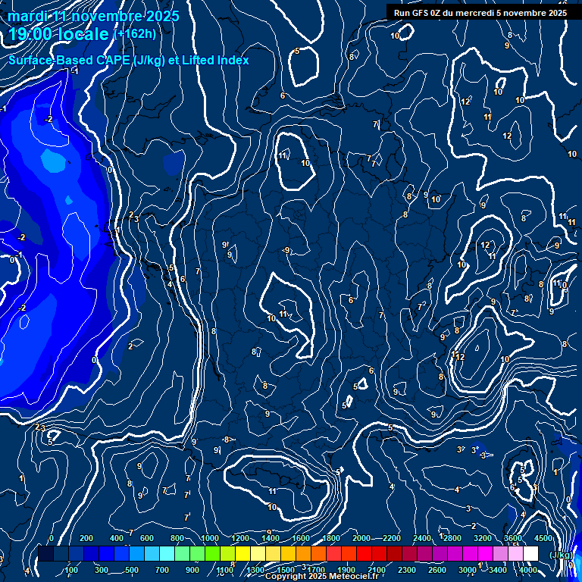Click the cyan 700–800 J/kg legend swatch
The width and height of the screenshot is (582, 582).
[x=167, y=553]
